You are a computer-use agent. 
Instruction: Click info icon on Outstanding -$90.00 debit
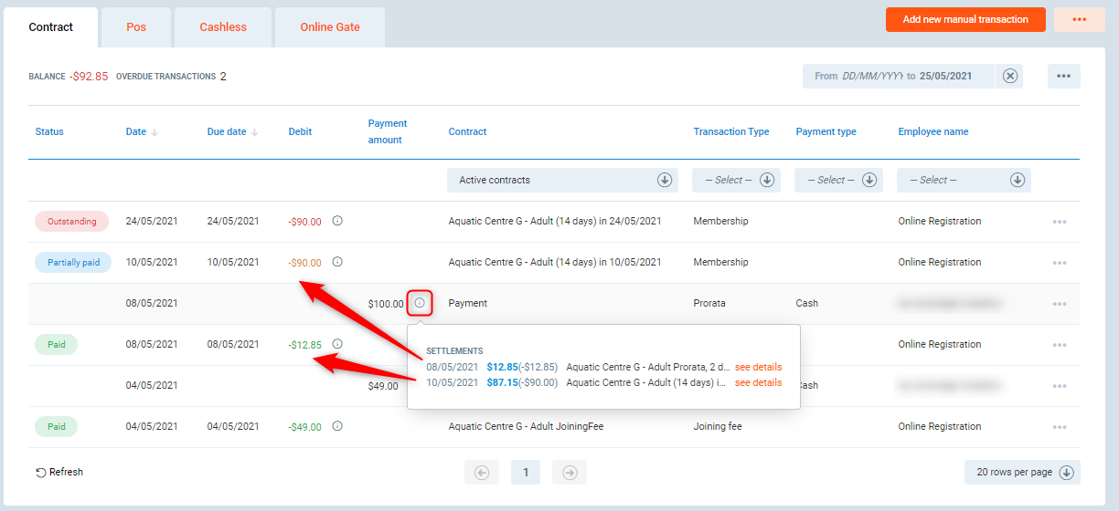337,221
